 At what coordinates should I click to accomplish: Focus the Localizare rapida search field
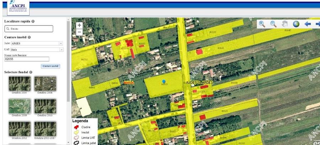click(29, 29)
